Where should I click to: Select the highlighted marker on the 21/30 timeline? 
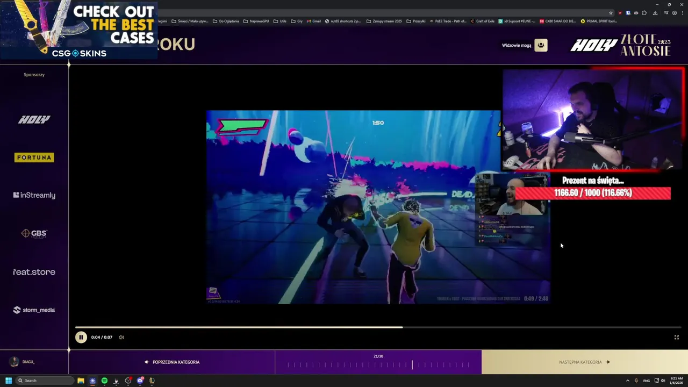(x=412, y=365)
